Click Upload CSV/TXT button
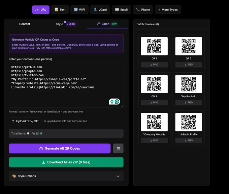 tap(25, 121)
